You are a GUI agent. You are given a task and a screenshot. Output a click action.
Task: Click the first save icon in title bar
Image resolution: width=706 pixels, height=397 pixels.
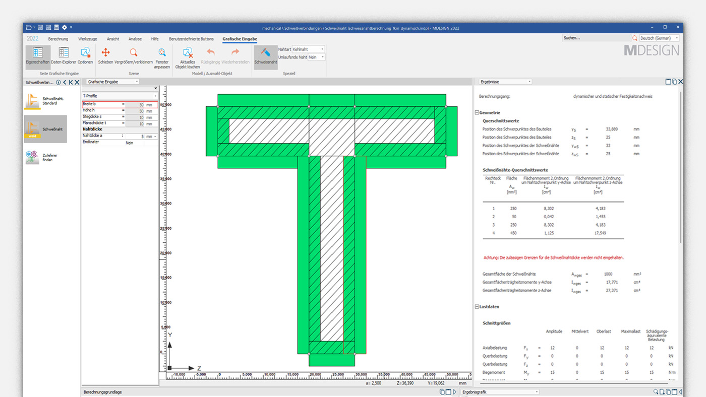pyautogui.click(x=40, y=27)
